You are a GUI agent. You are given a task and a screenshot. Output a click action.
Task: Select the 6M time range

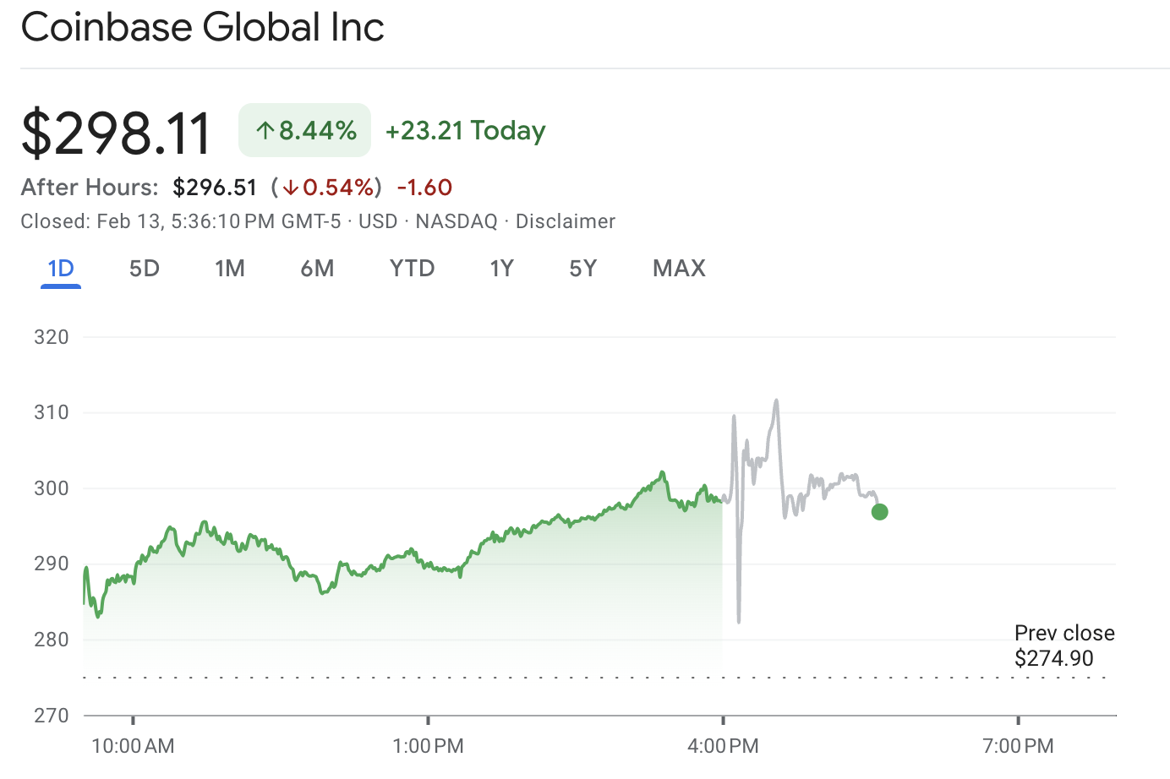tap(318, 268)
